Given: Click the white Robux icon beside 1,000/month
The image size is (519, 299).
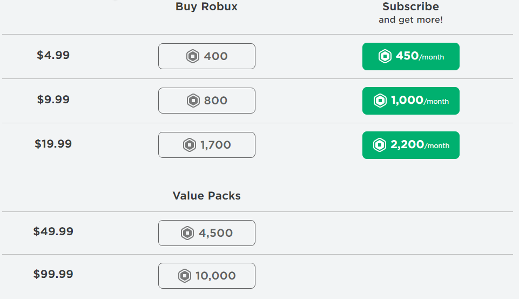Looking at the screenshot, I should pos(380,101).
